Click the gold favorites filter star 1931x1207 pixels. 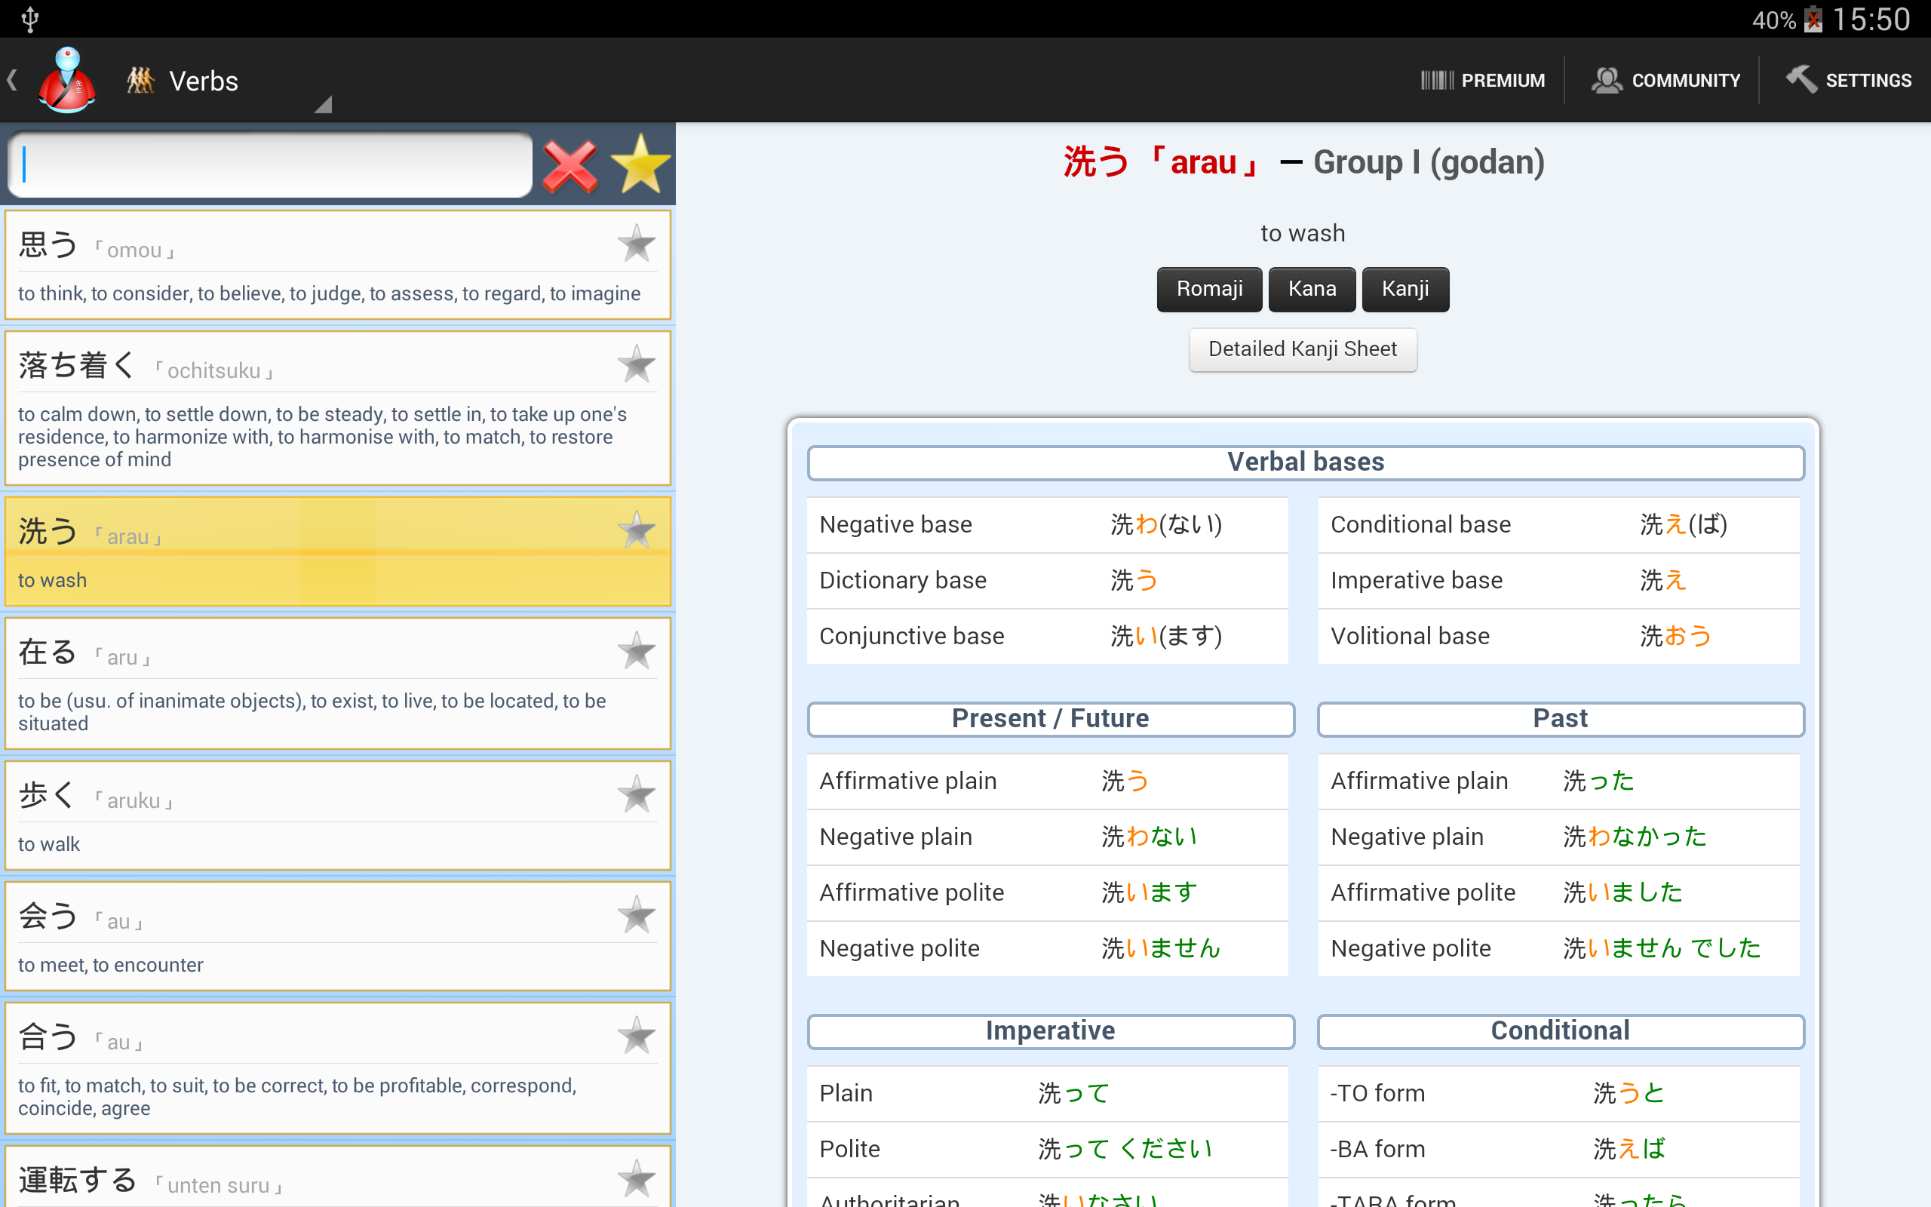[640, 164]
